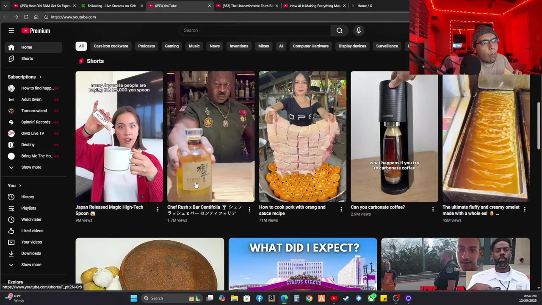This screenshot has height=305, width=542.
Task: Open options menu for Chef Rush short
Action: click(x=249, y=209)
